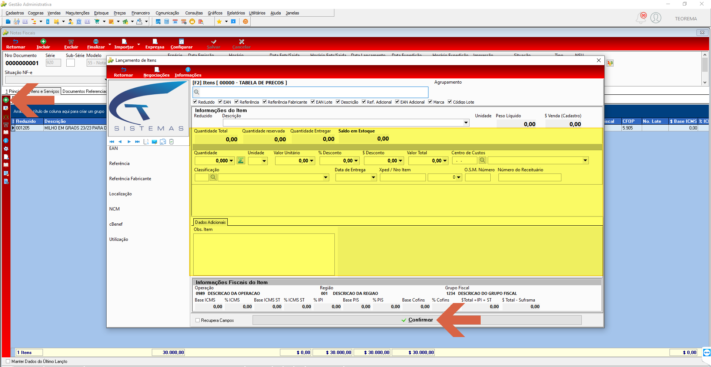Uncheck the EAN Lote search filter

[x=313, y=102]
